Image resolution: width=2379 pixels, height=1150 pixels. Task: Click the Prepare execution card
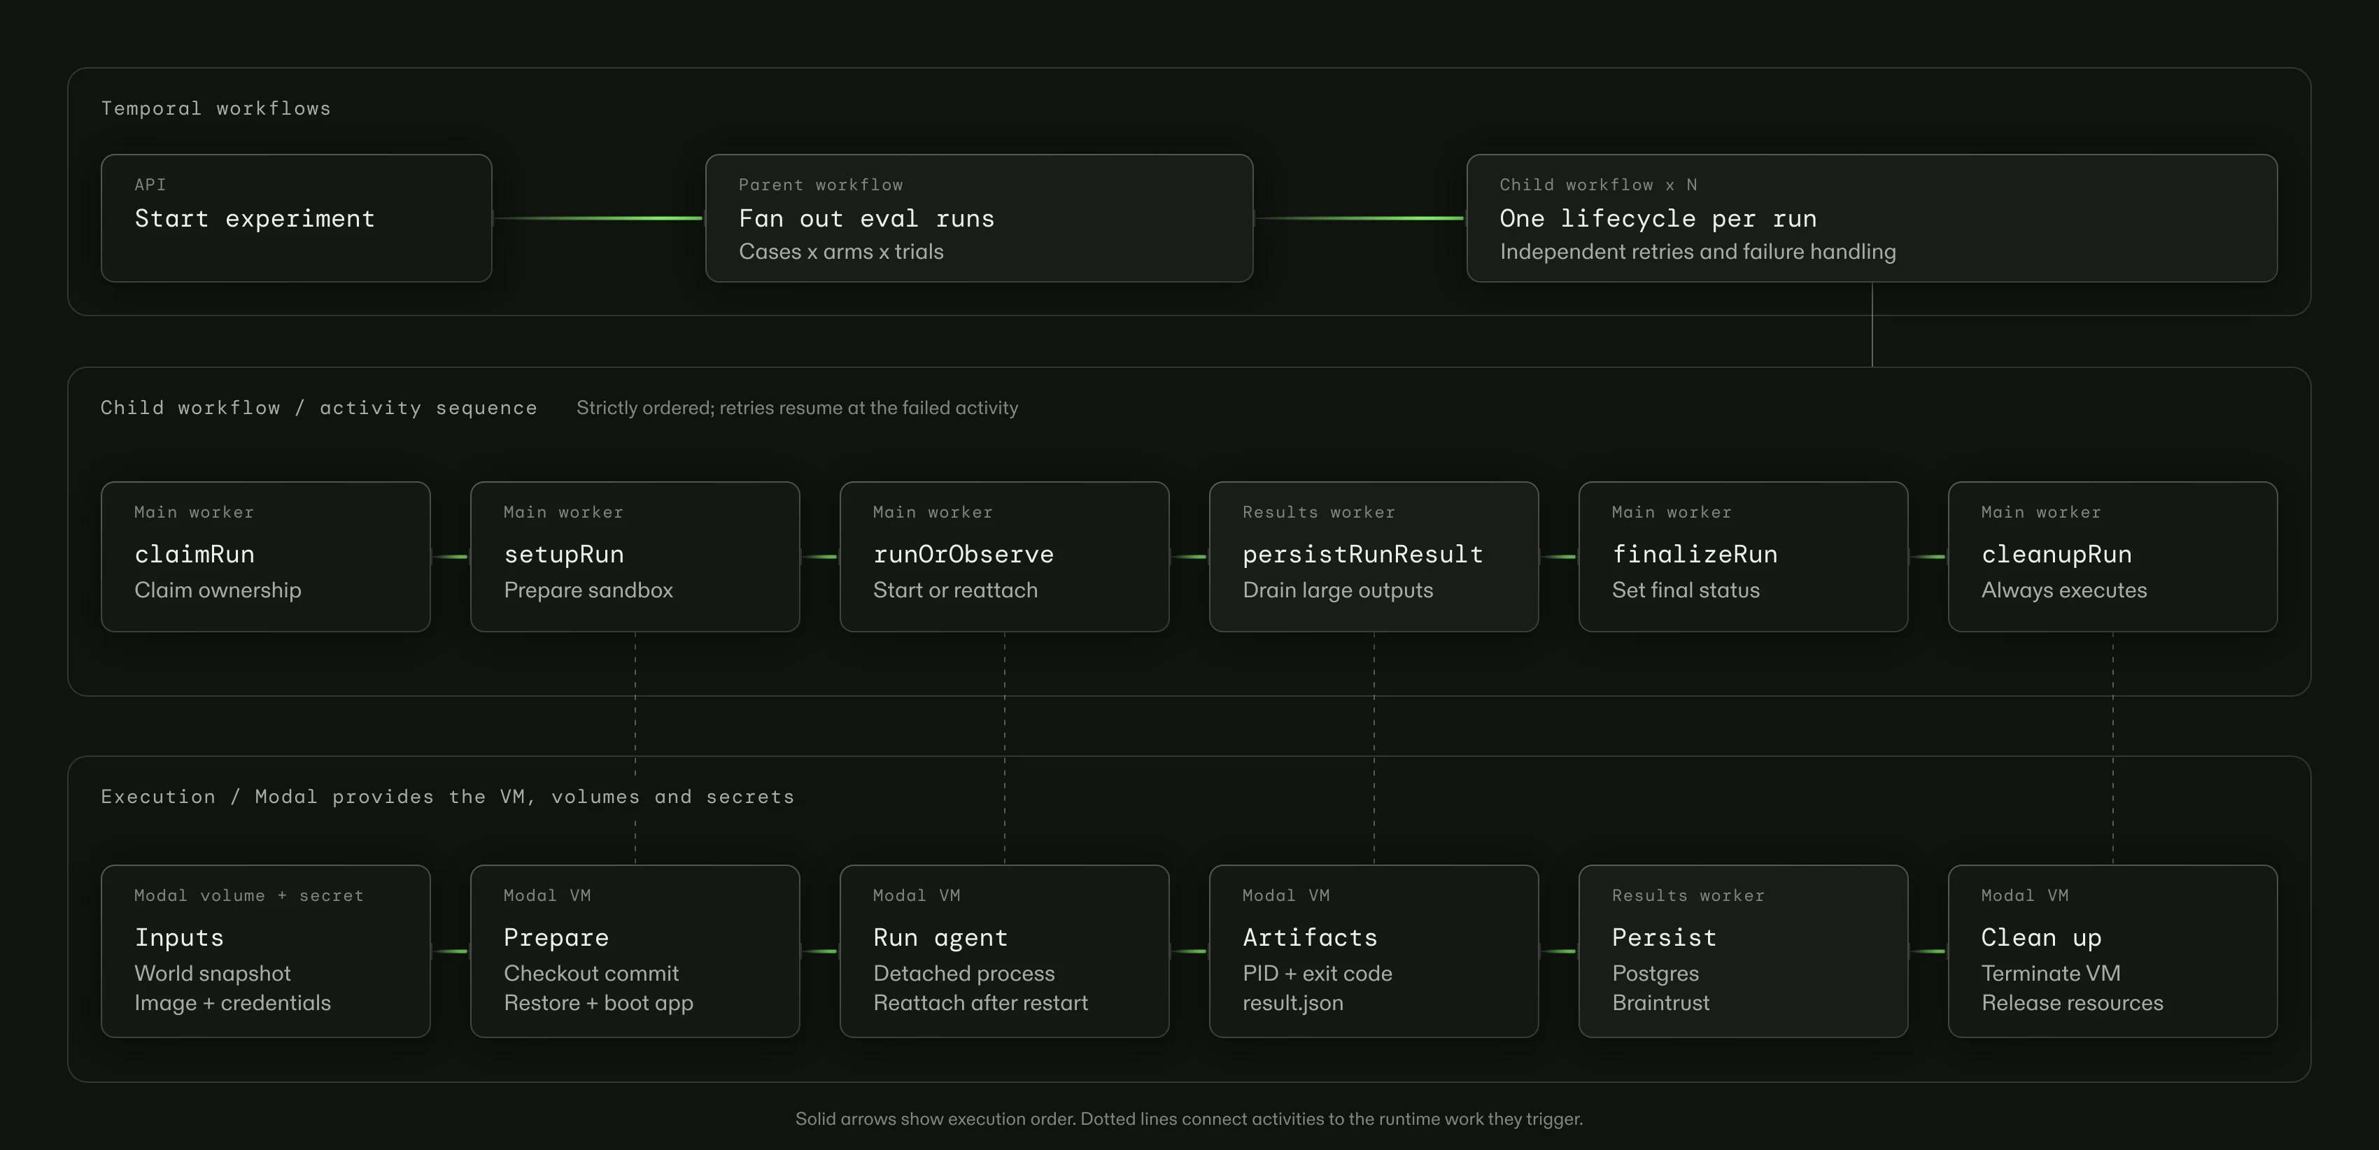(635, 951)
